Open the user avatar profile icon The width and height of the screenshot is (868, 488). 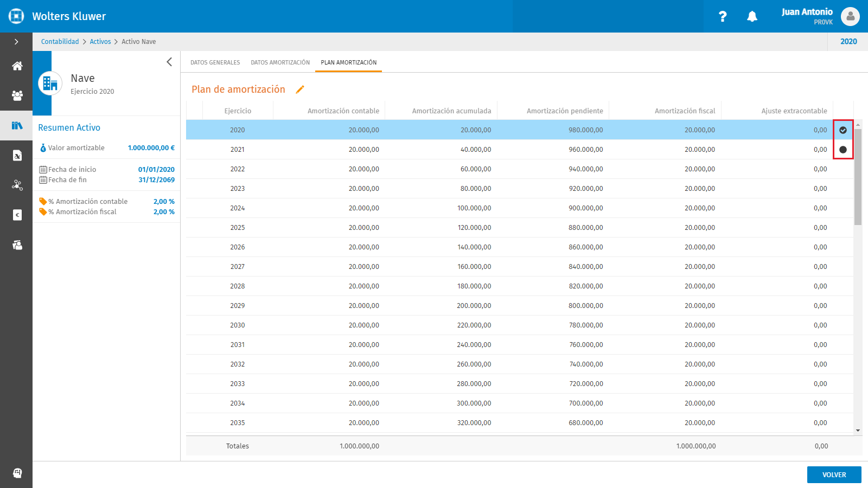click(x=850, y=16)
